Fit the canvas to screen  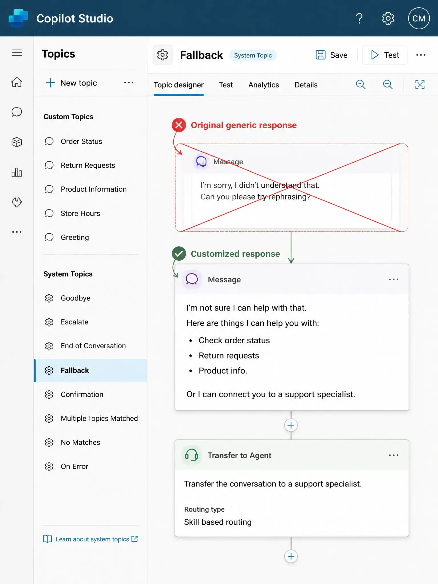pos(420,84)
